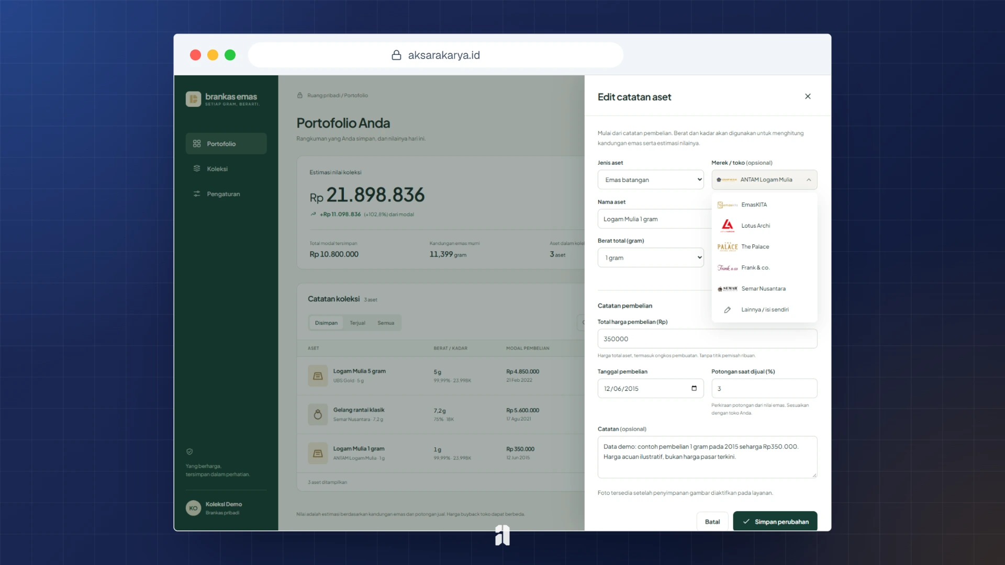1005x565 pixels.
Task: Collapse the Merek / toko ANTAM Logam Mulia dropdown
Action: tap(764, 179)
